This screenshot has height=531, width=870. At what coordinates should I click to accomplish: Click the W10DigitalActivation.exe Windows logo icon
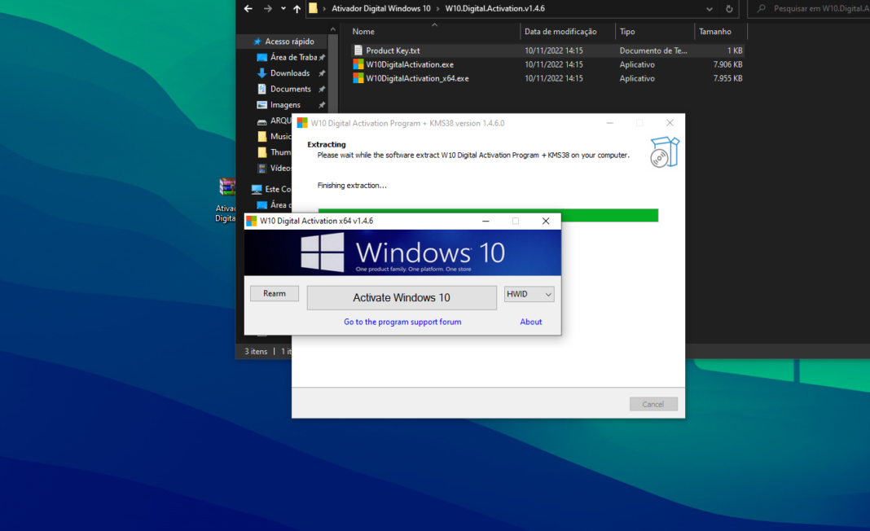(x=358, y=64)
